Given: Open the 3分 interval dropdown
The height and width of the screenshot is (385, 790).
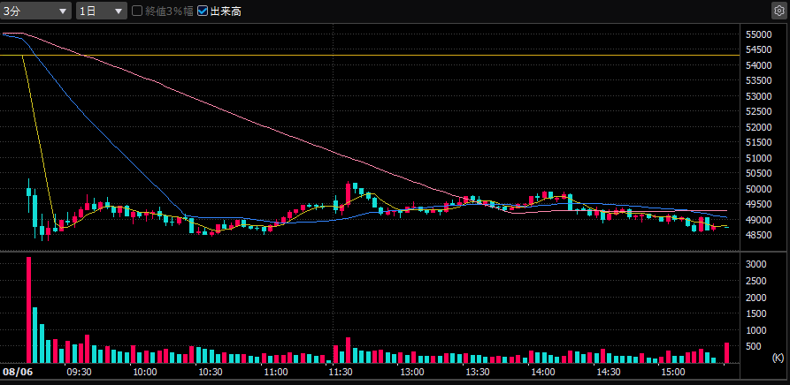Looking at the screenshot, I should 35,11.
